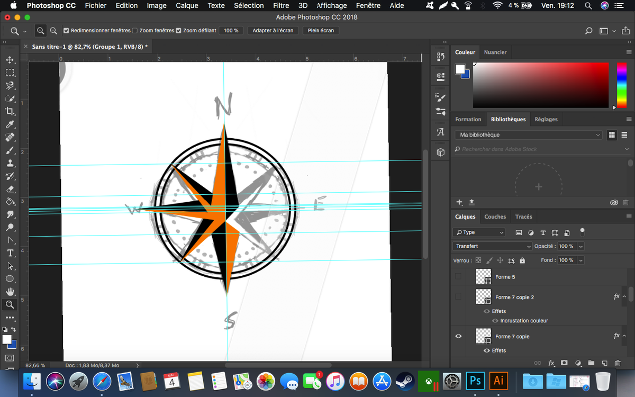
Task: Open the History panel icon
Action: (440, 57)
